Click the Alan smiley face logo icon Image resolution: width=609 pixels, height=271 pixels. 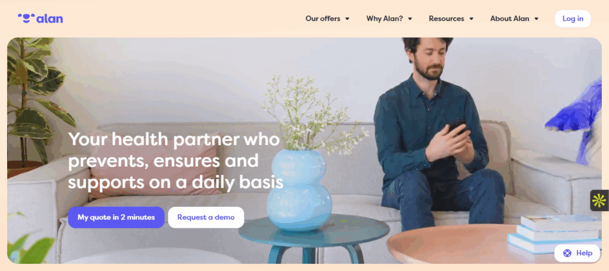[x=26, y=18]
